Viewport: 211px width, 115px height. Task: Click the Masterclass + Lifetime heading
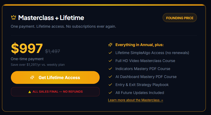coord(51,18)
